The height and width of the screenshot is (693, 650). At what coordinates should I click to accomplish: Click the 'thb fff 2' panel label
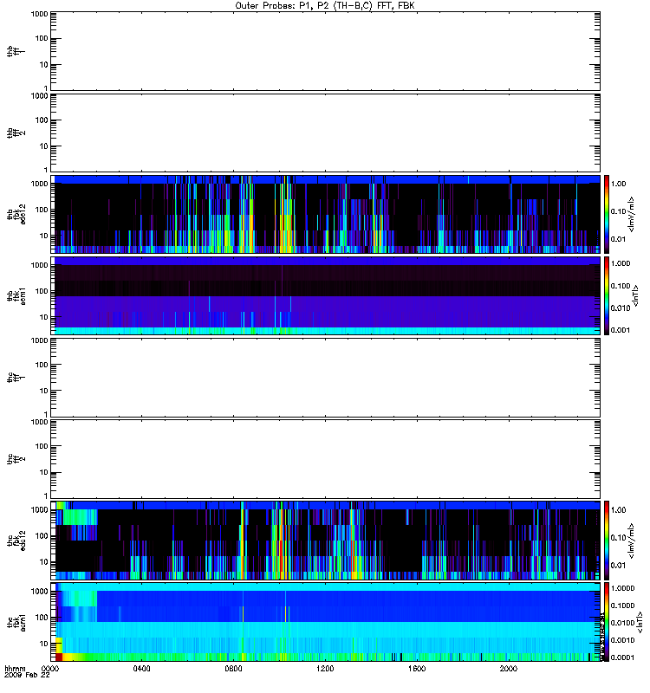pos(16,133)
